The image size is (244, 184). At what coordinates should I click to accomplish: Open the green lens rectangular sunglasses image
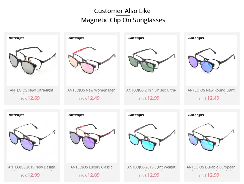tap(152, 60)
